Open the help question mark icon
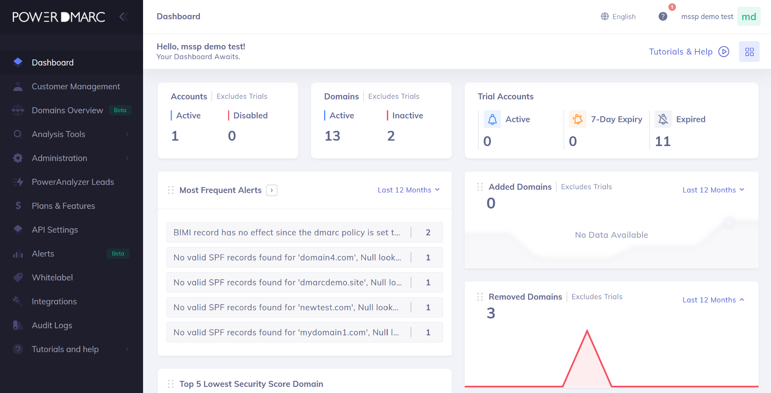Viewport: 771px width, 393px height. click(663, 17)
